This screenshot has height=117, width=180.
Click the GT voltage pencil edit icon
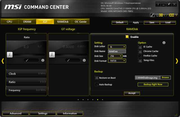tap(73, 60)
